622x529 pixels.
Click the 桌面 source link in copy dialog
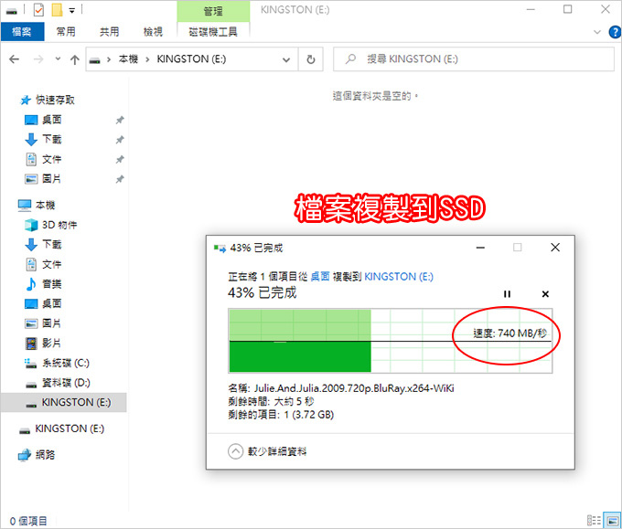point(320,277)
